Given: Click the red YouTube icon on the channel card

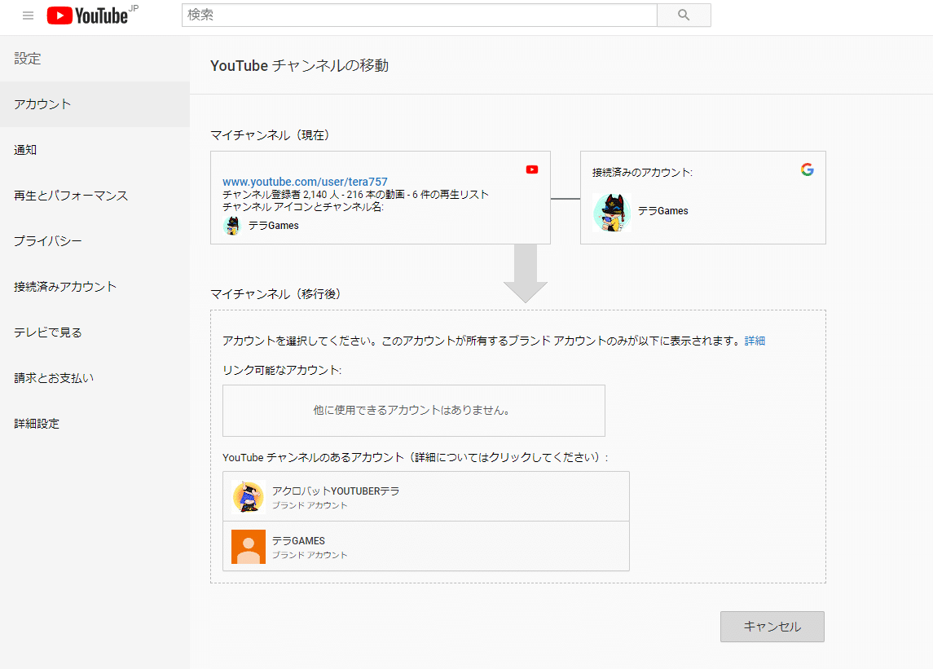Looking at the screenshot, I should coord(531,169).
